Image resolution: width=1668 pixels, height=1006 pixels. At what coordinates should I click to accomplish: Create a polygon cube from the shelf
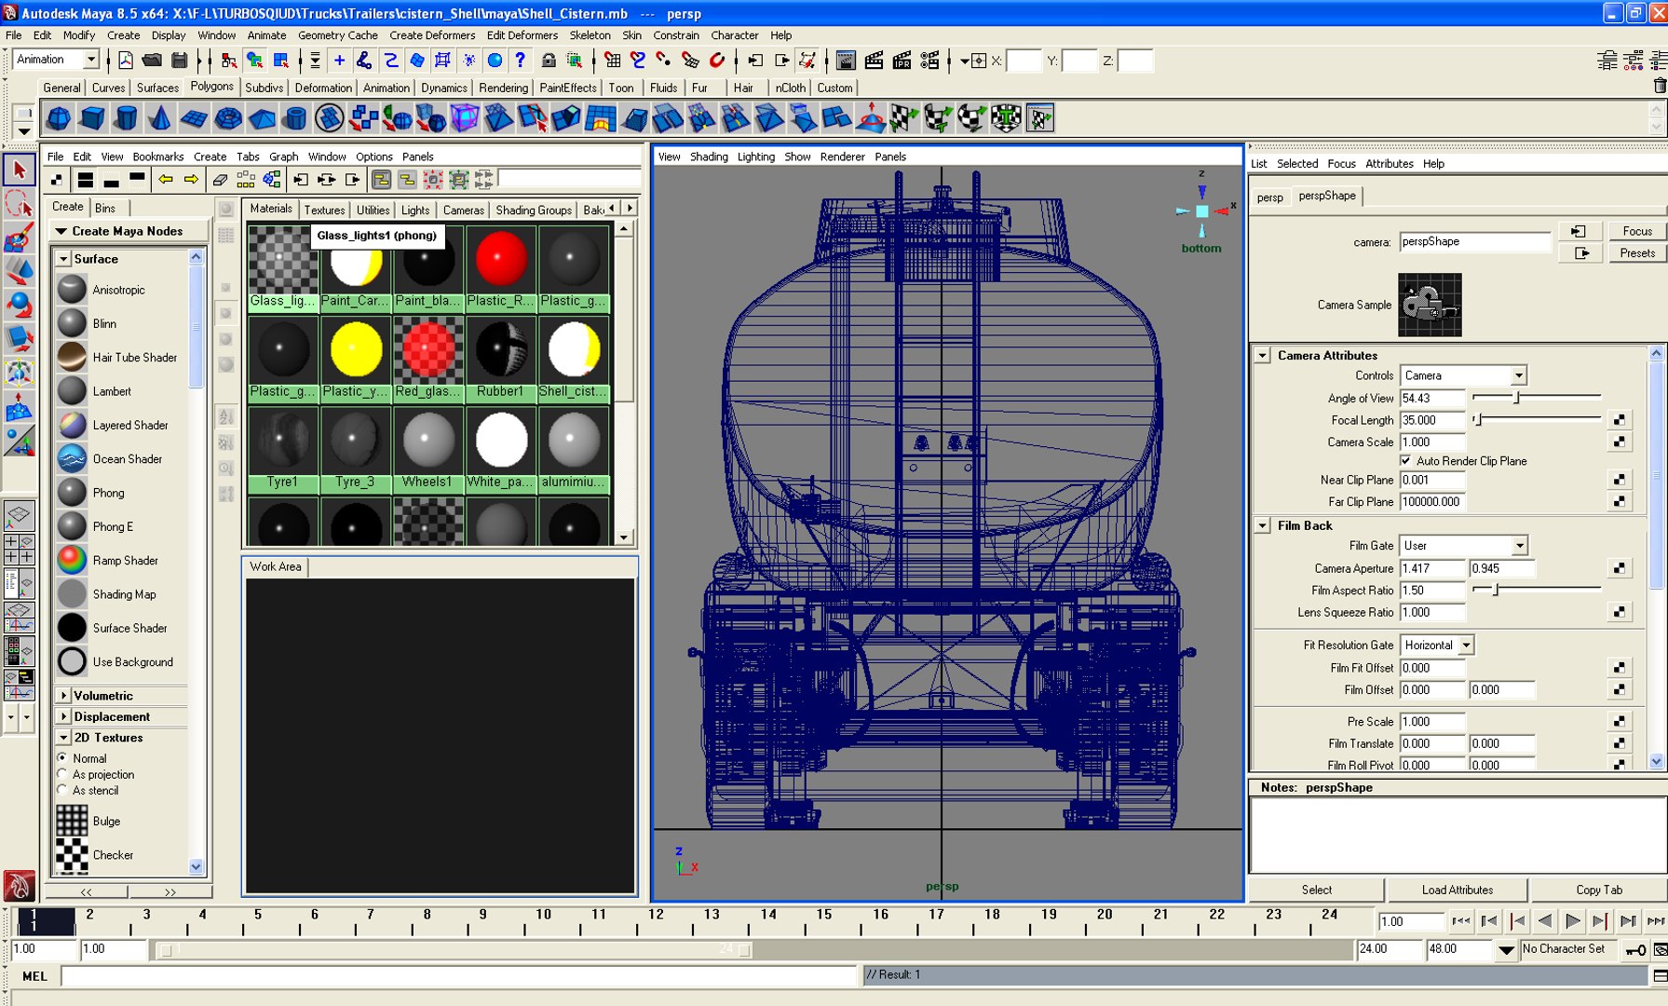point(92,118)
